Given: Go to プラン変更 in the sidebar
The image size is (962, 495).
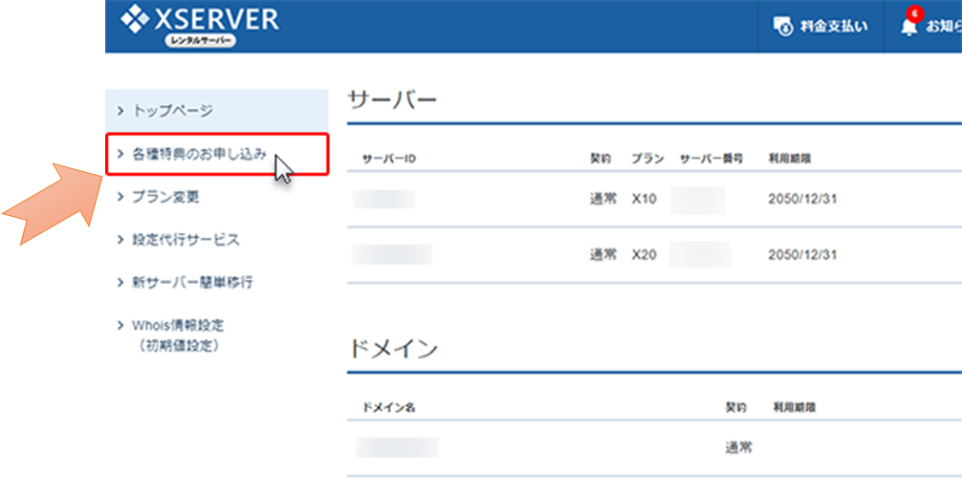Looking at the screenshot, I should pyautogui.click(x=165, y=197).
